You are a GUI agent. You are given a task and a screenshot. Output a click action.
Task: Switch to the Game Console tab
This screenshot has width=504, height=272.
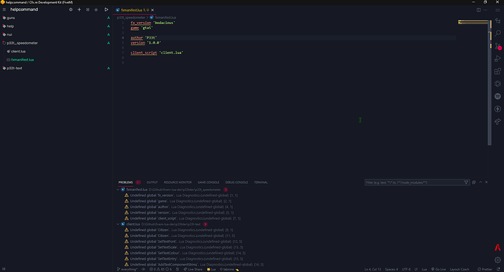pyautogui.click(x=208, y=182)
